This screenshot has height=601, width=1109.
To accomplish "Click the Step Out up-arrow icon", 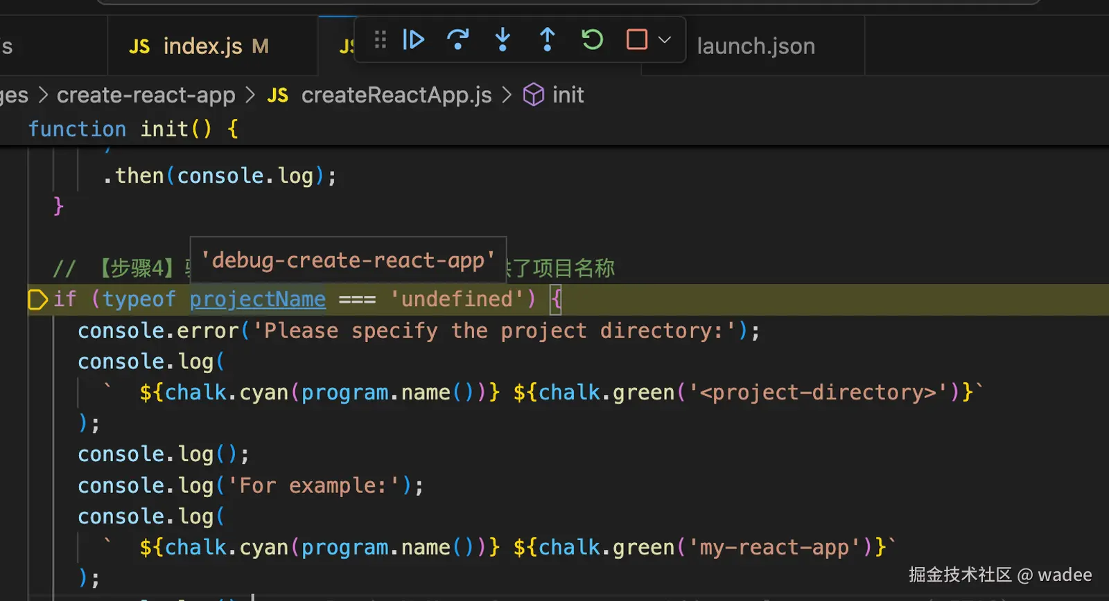I will tap(547, 40).
